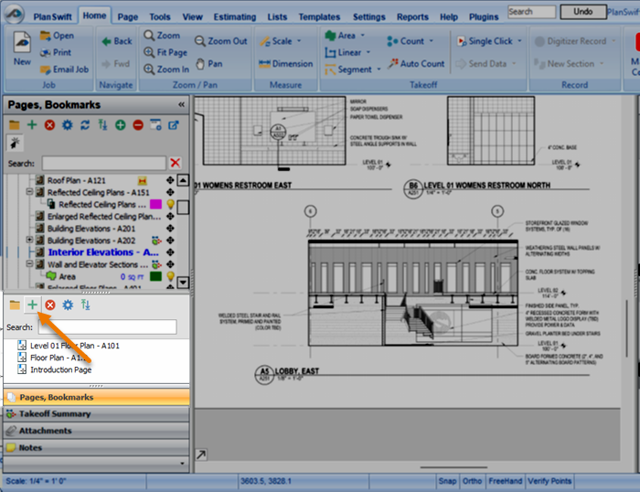Screen dimensions: 640x492
Task: Collapse the Pages, Bookmarks panel chevron
Action: (181, 104)
